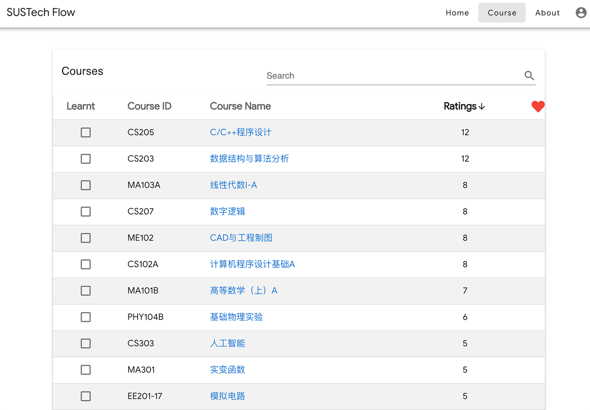Click the CAD与工程制图 link
This screenshot has width=590, height=410.
(241, 238)
